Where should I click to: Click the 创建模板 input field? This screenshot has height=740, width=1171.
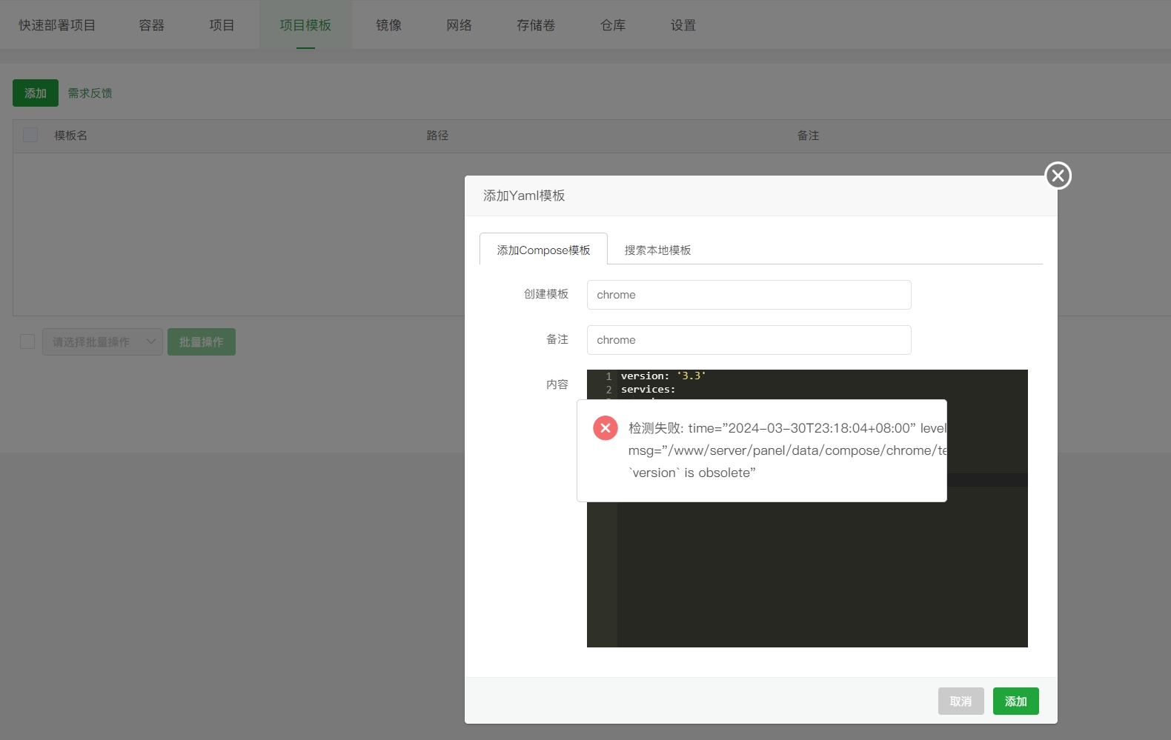pos(749,295)
